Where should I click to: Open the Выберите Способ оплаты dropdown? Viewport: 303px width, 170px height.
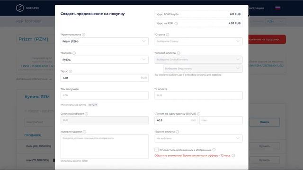[x=198, y=60]
